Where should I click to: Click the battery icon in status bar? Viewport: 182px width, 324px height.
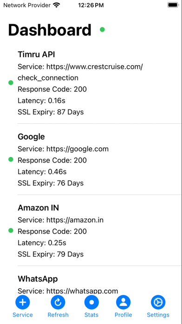[x=173, y=5]
